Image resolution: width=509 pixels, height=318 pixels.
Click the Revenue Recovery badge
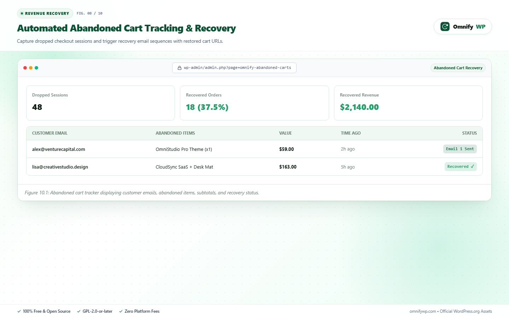tap(45, 13)
